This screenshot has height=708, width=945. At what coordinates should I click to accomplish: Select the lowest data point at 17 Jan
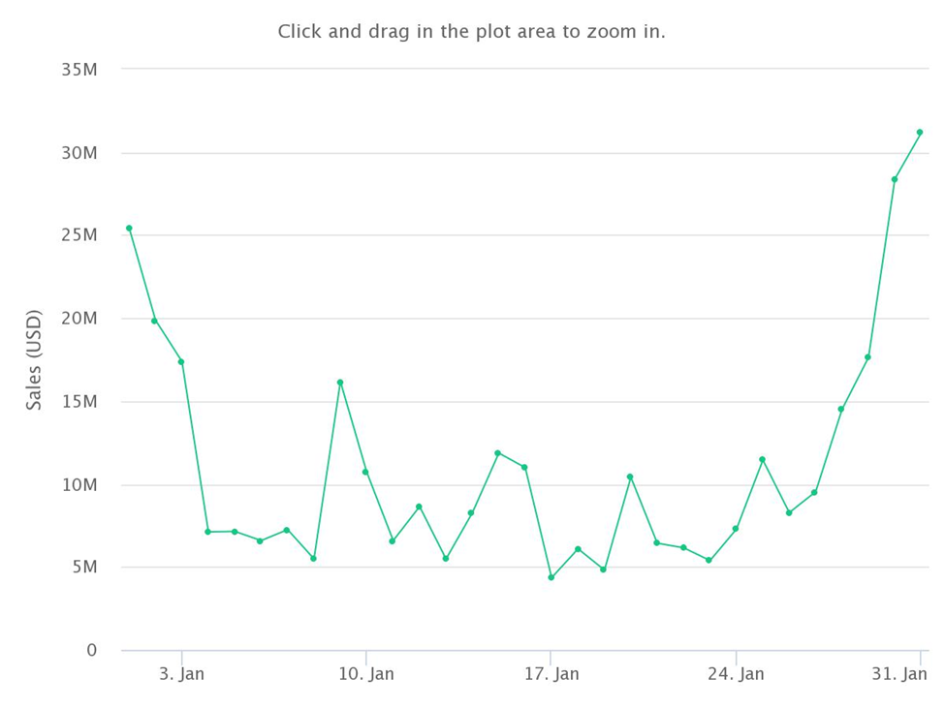[551, 577]
